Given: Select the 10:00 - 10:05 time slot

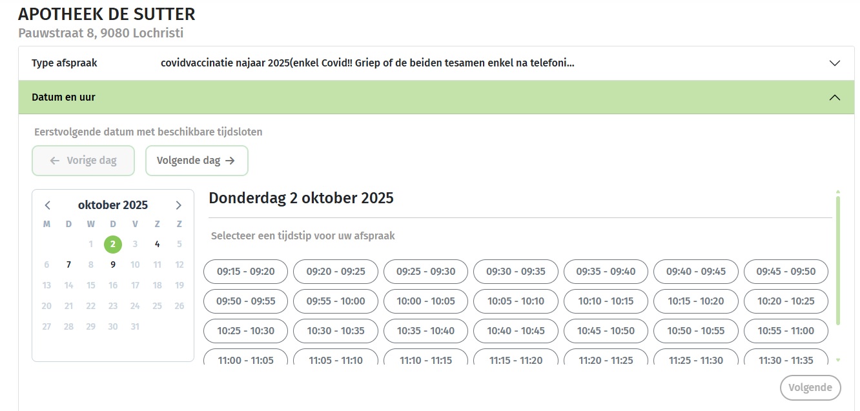Looking at the screenshot, I should pos(425,301).
